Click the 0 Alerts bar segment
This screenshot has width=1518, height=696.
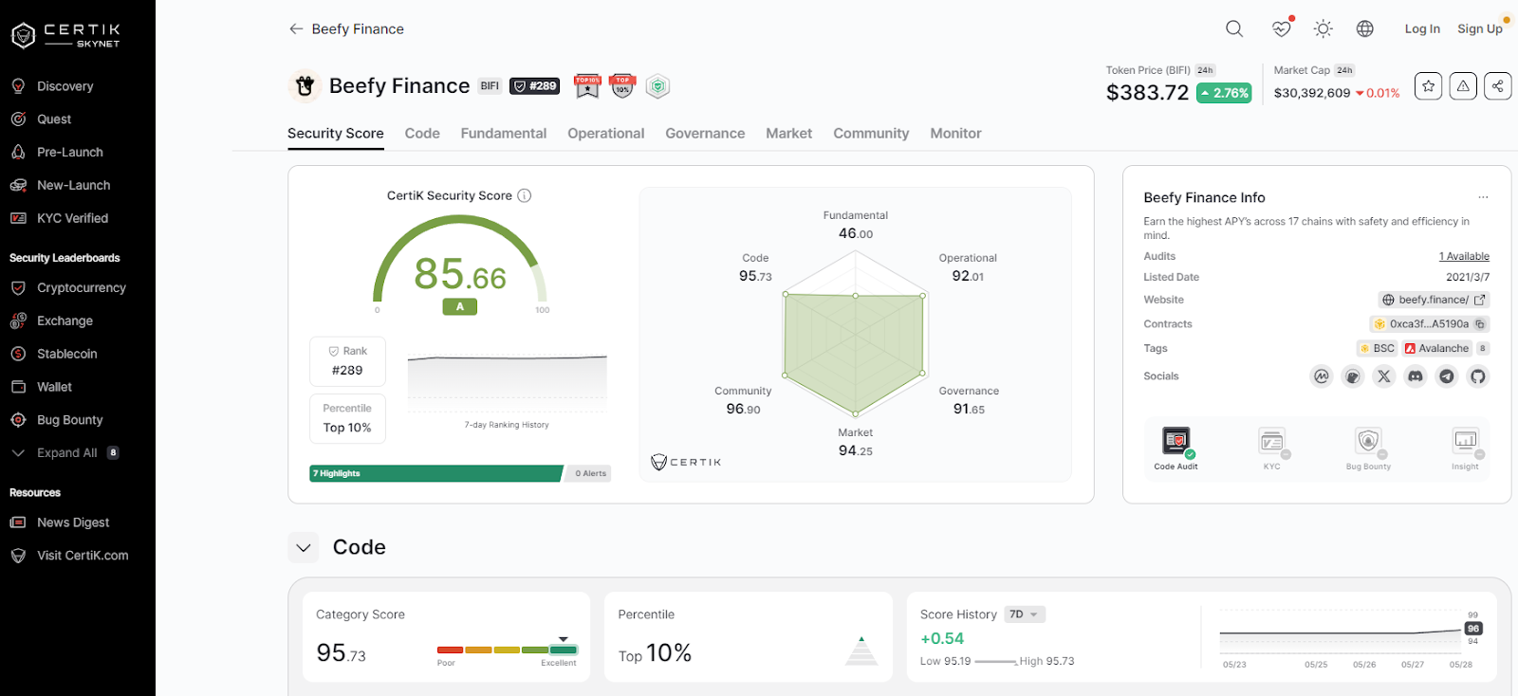pyautogui.click(x=590, y=473)
